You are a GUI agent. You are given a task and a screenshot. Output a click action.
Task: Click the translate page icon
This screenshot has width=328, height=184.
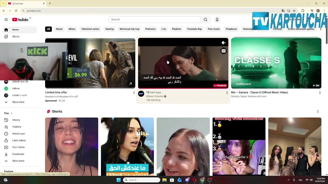(283, 11)
